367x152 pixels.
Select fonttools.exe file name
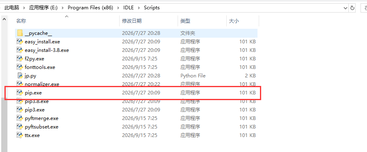(40, 67)
